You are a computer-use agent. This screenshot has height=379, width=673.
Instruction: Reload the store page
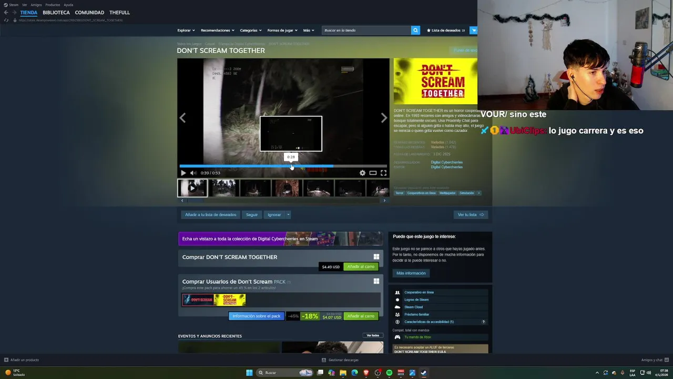(6, 20)
